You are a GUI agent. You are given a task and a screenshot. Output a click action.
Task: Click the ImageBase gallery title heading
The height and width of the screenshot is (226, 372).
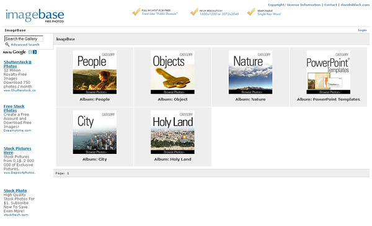pyautogui.click(x=66, y=39)
